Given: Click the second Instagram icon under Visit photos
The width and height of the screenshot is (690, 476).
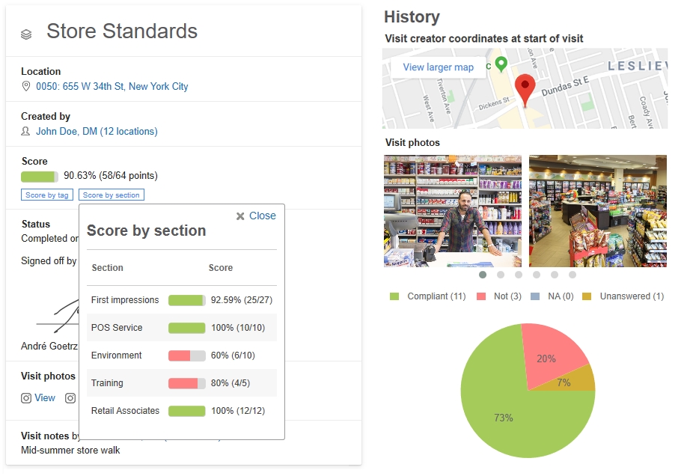Looking at the screenshot, I should pyautogui.click(x=70, y=397).
